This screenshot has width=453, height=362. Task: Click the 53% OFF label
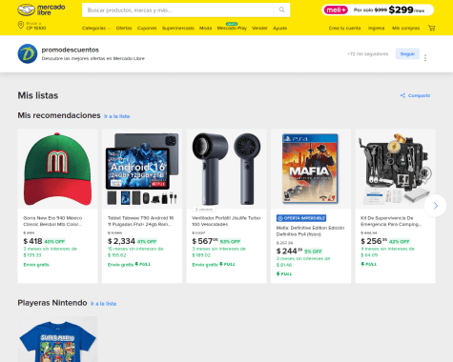[230, 242]
